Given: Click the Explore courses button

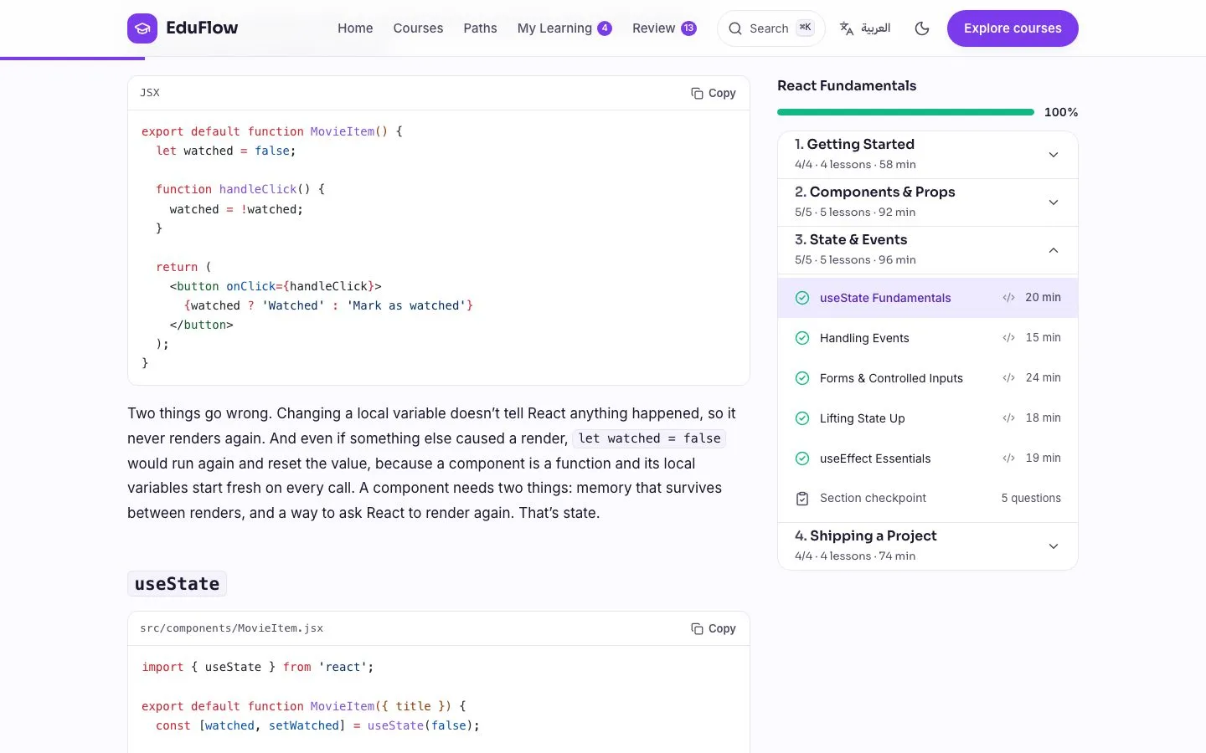Looking at the screenshot, I should (1013, 28).
